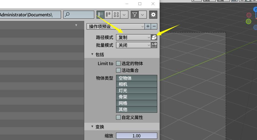Click red X axis gizmo circle
This screenshot has height=140, width=257.
coord(249,15)
